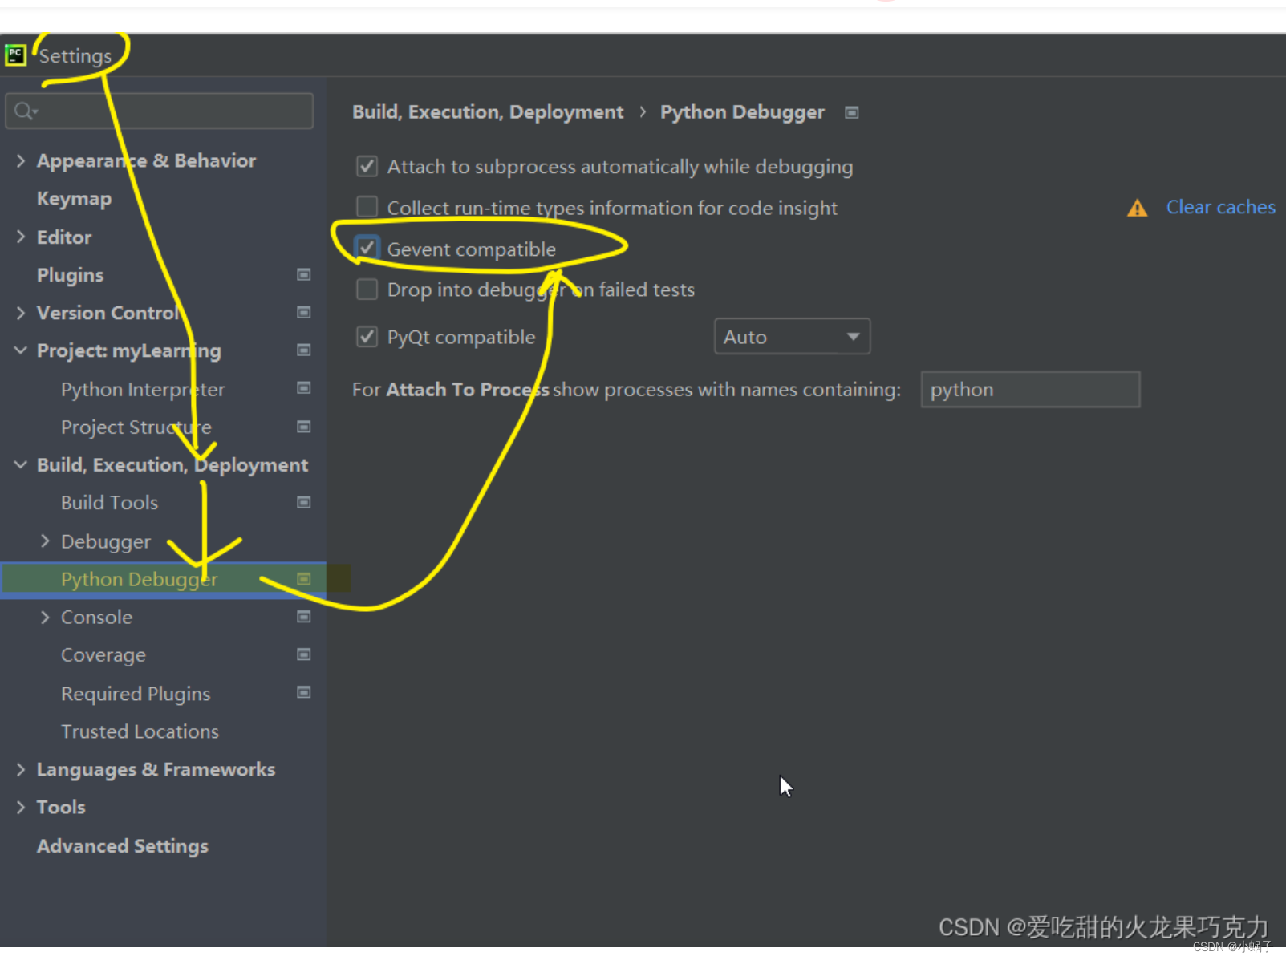Click the Clear caches link
This screenshot has height=960, width=1286.
click(x=1220, y=207)
